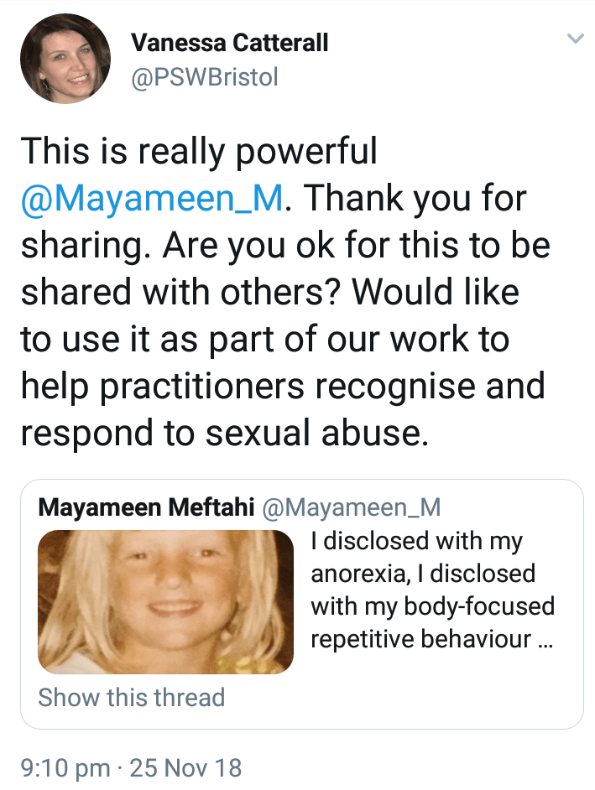Click the 'This is really powerful' line
595x790 pixels.
point(199,151)
